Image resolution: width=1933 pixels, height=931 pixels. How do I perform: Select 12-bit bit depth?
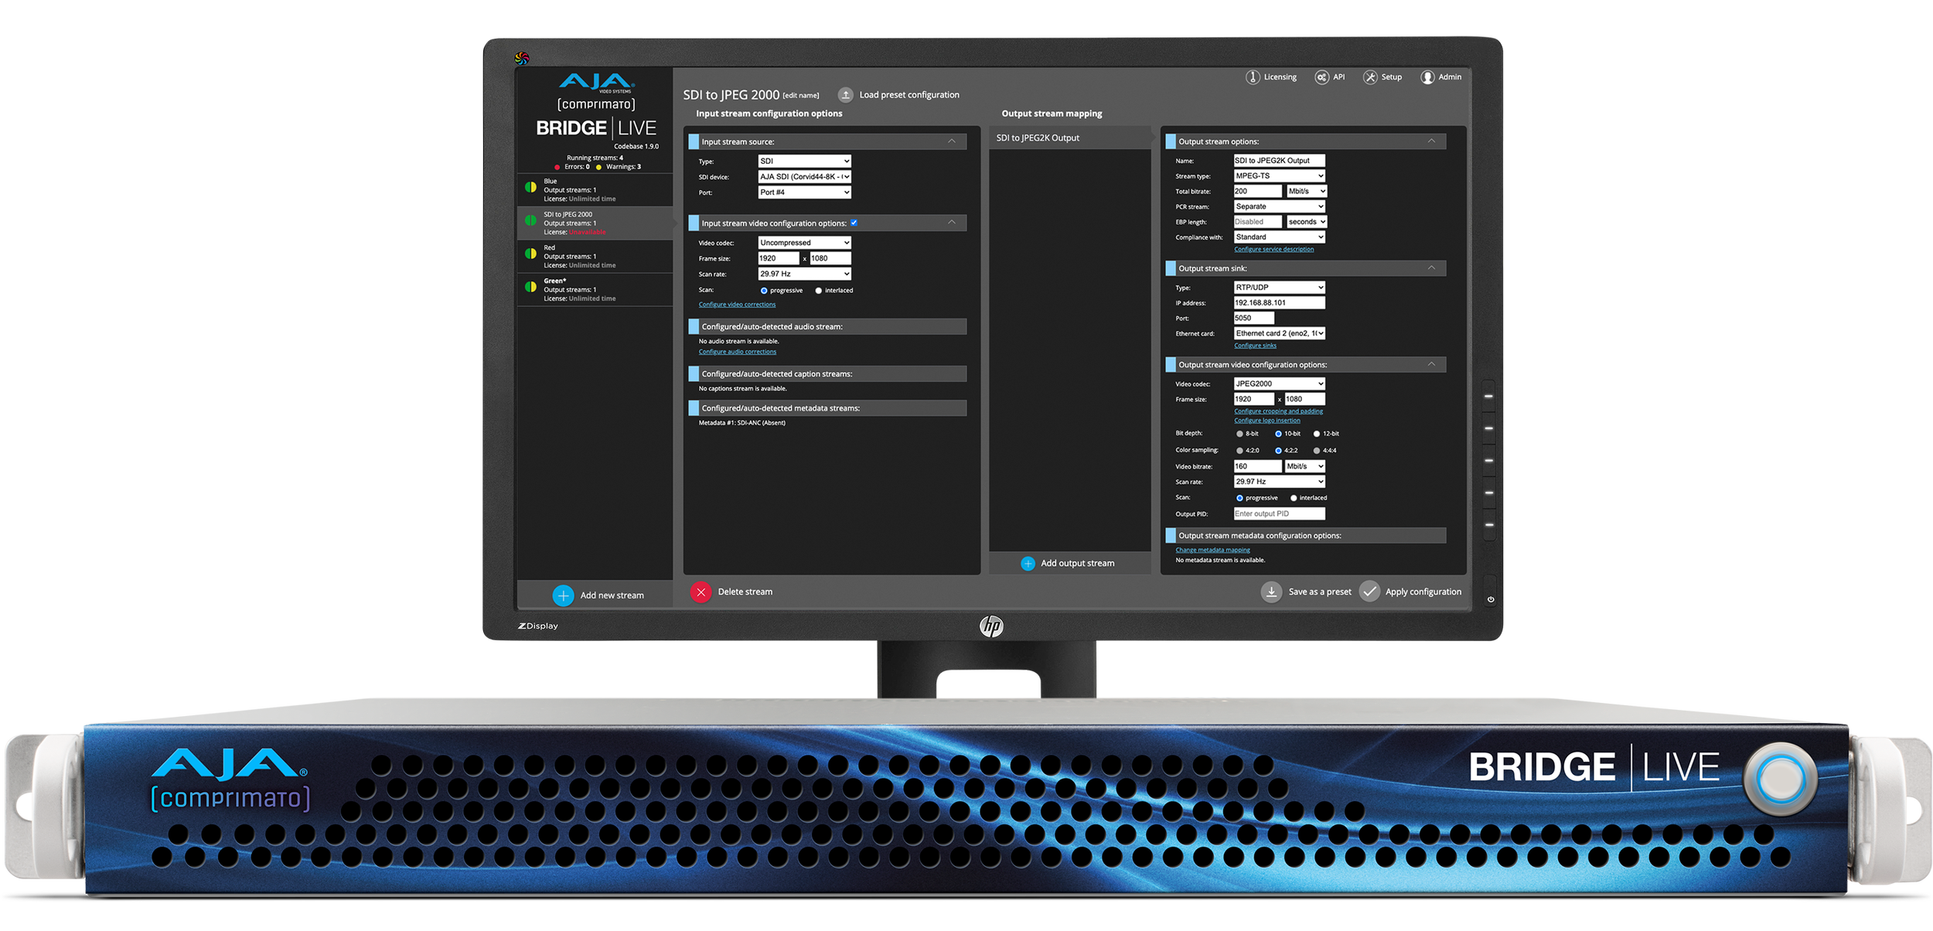click(1316, 434)
